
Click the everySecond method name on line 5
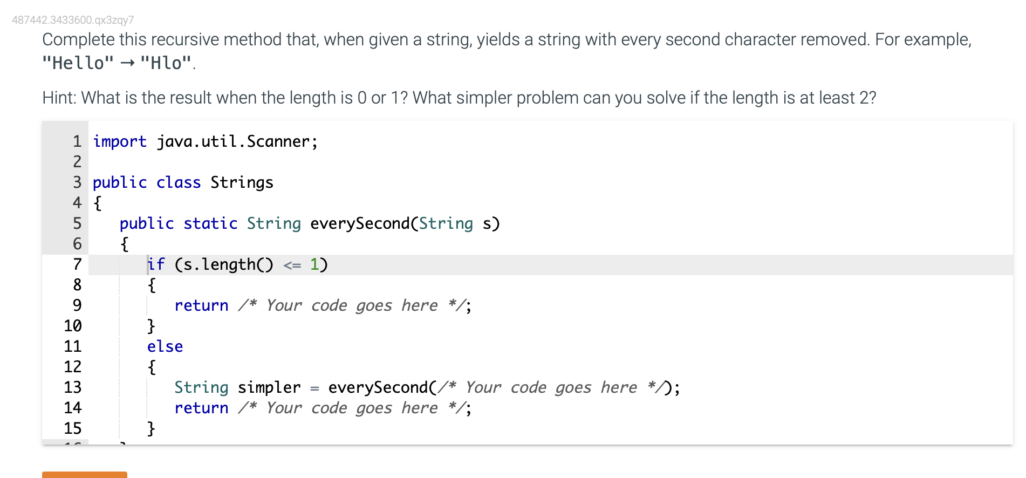pyautogui.click(x=360, y=223)
